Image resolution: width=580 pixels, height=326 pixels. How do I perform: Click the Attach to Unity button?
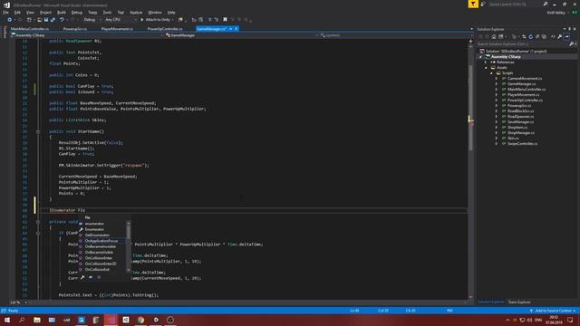[x=156, y=20]
